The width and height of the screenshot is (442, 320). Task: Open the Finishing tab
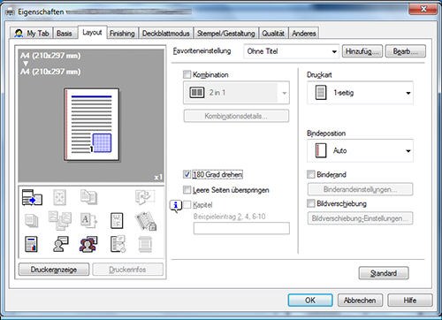click(x=122, y=34)
